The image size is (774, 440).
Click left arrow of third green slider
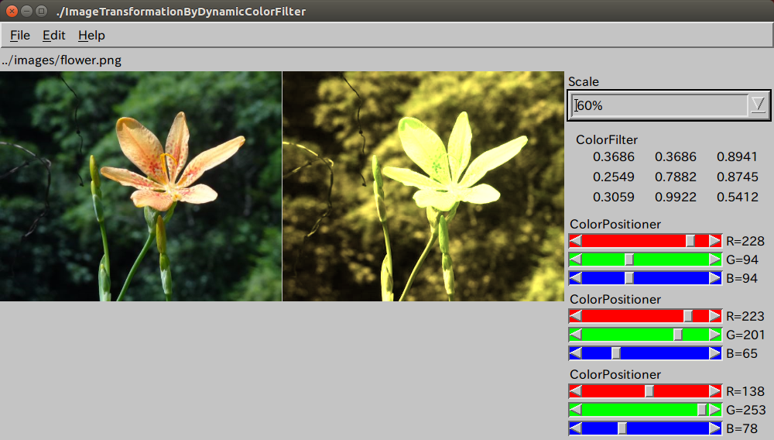(575, 410)
